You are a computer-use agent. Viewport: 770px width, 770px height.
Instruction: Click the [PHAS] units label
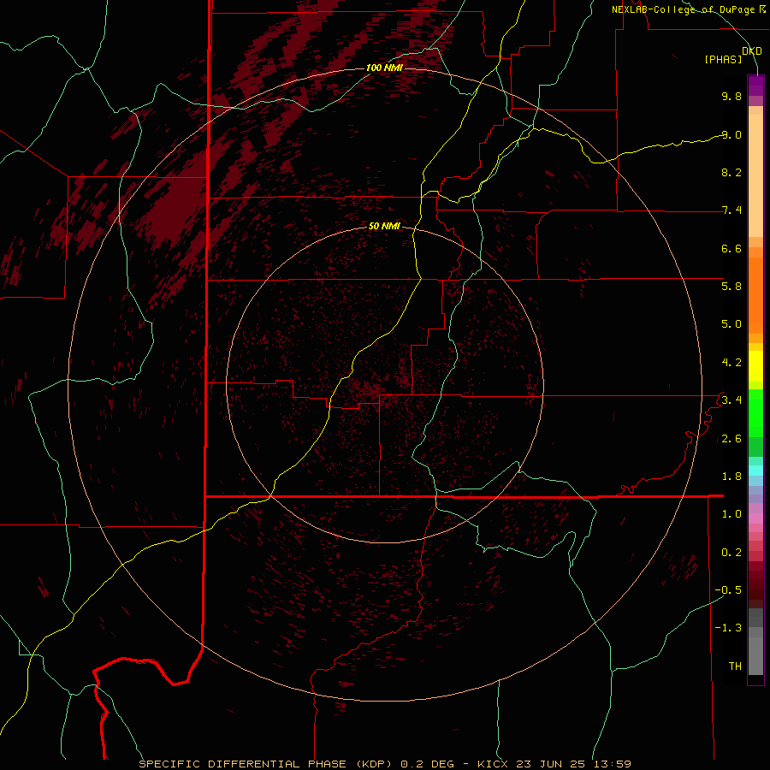tap(723, 59)
